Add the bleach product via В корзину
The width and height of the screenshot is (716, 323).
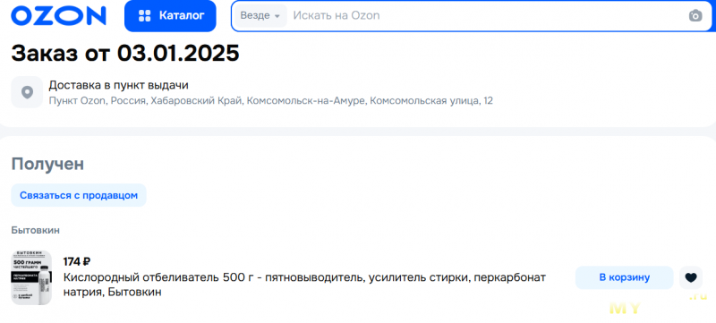pos(624,277)
